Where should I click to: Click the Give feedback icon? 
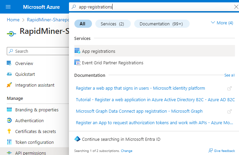click(211, 151)
